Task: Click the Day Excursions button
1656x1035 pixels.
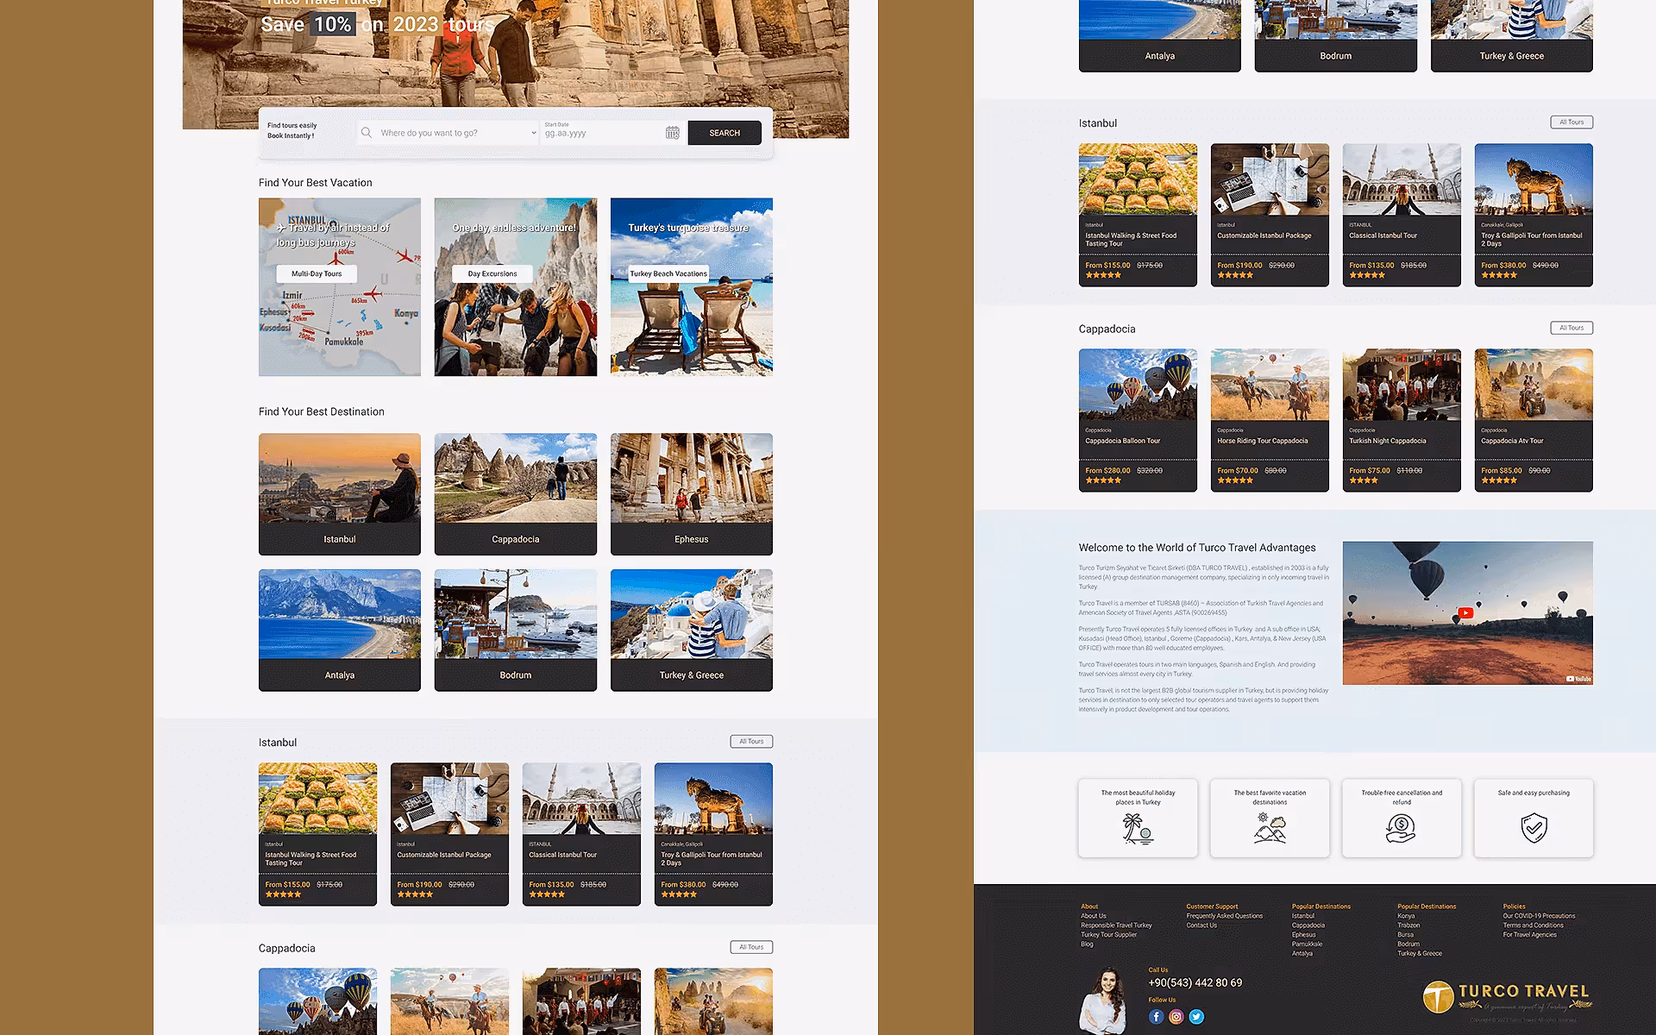Action: click(492, 273)
